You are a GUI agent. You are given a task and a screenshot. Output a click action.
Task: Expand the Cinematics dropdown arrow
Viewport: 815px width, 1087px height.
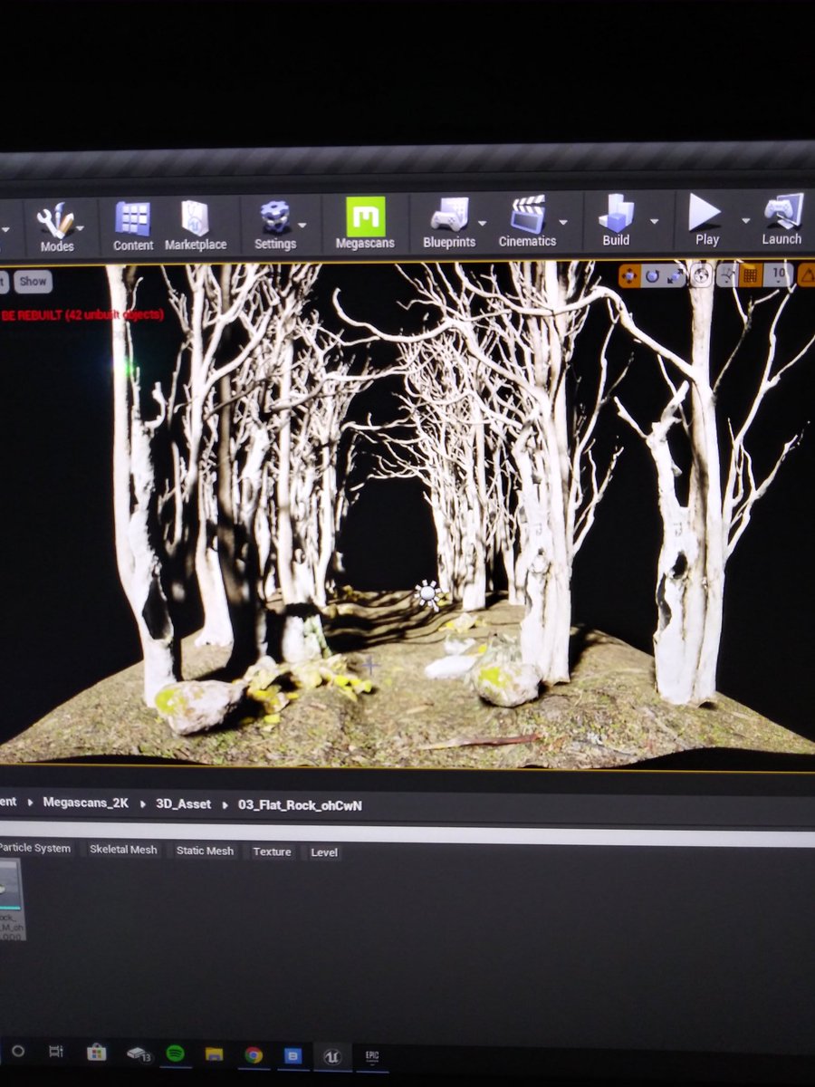pos(562,222)
